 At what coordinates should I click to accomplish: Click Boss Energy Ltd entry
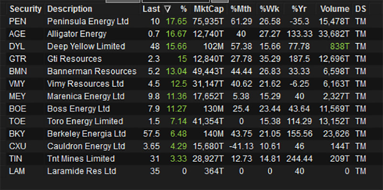click(79, 109)
